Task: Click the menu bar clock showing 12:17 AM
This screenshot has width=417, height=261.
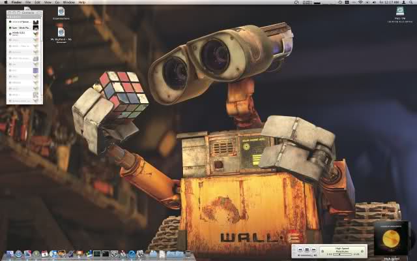Action: (389, 2)
